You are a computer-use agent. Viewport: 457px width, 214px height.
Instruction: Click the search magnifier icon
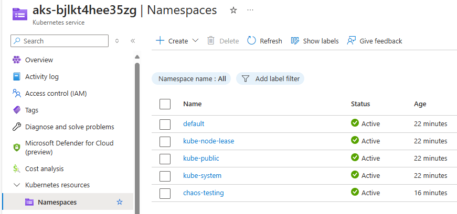[17, 41]
